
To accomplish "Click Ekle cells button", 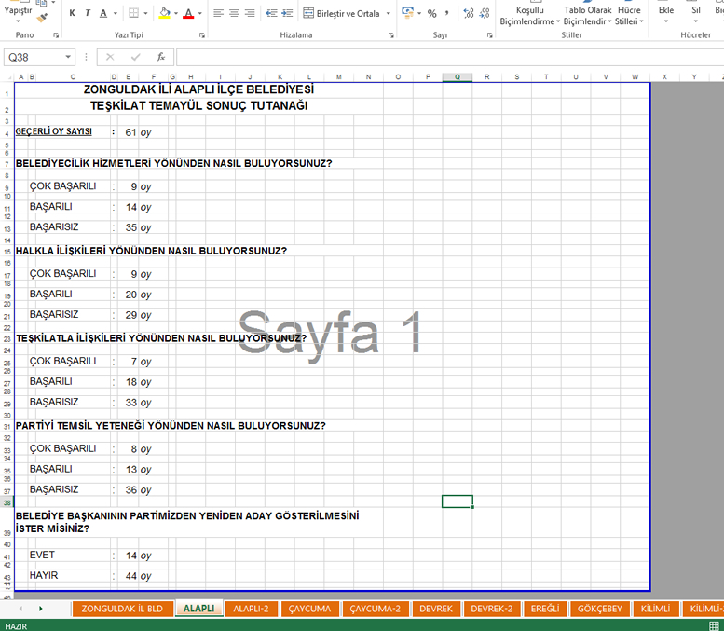I will 666,14.
